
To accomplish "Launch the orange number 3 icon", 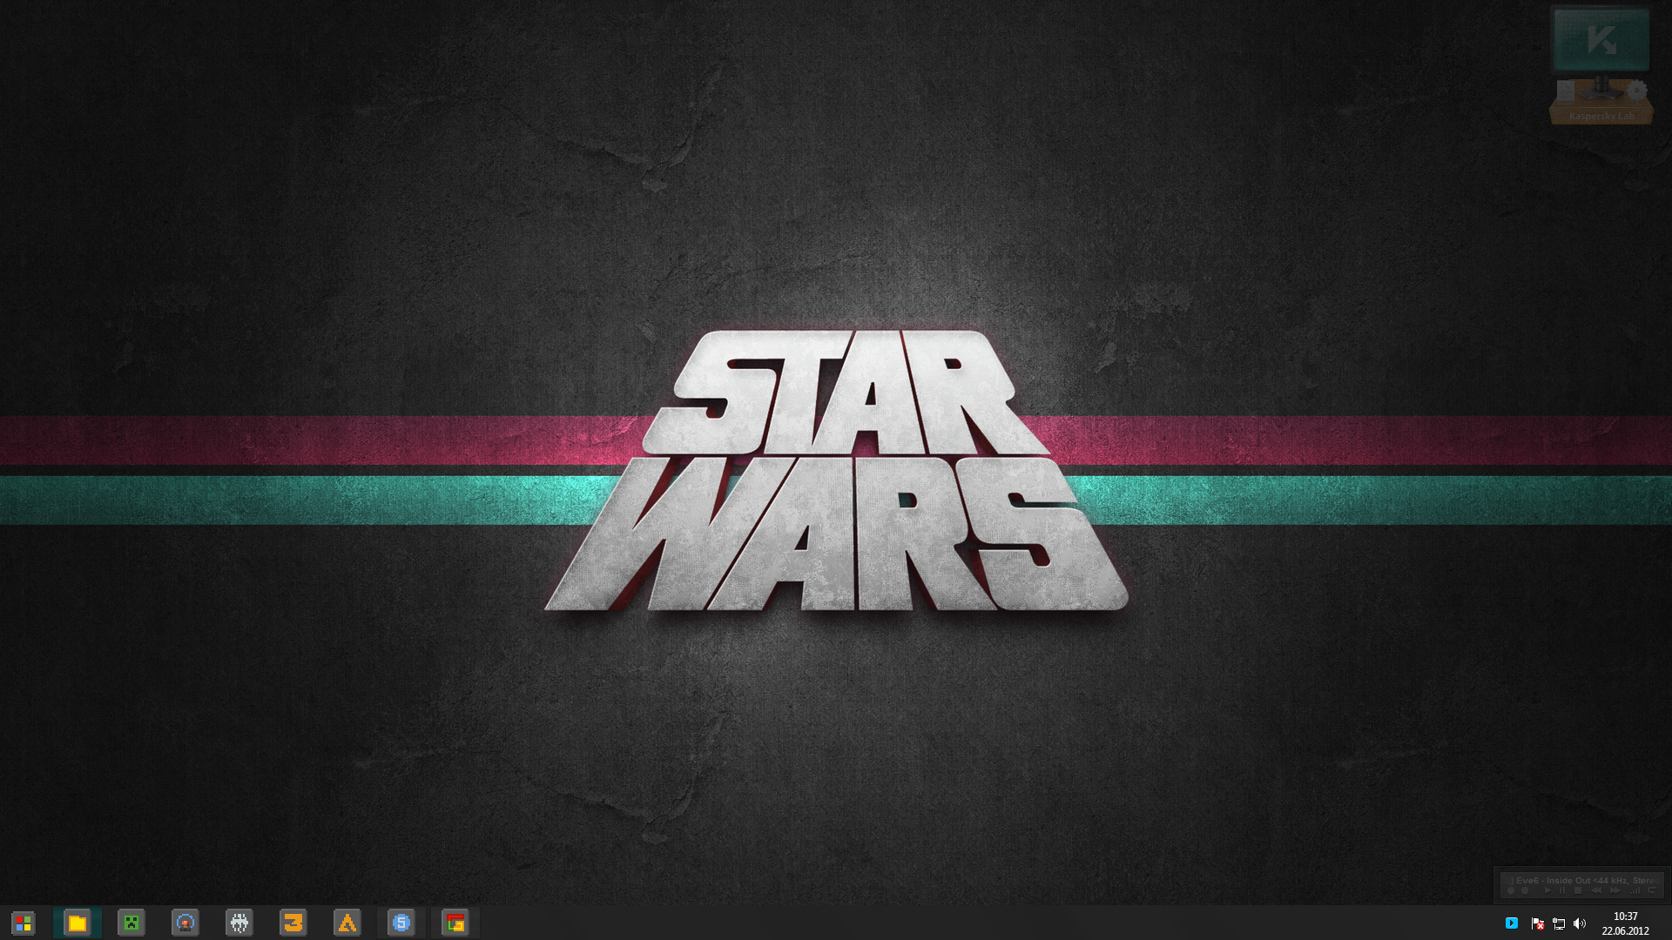I will click(x=293, y=923).
